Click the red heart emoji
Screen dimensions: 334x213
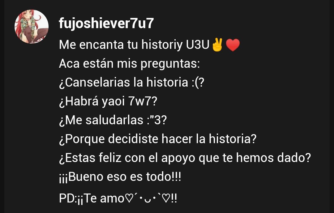[x=233, y=45]
